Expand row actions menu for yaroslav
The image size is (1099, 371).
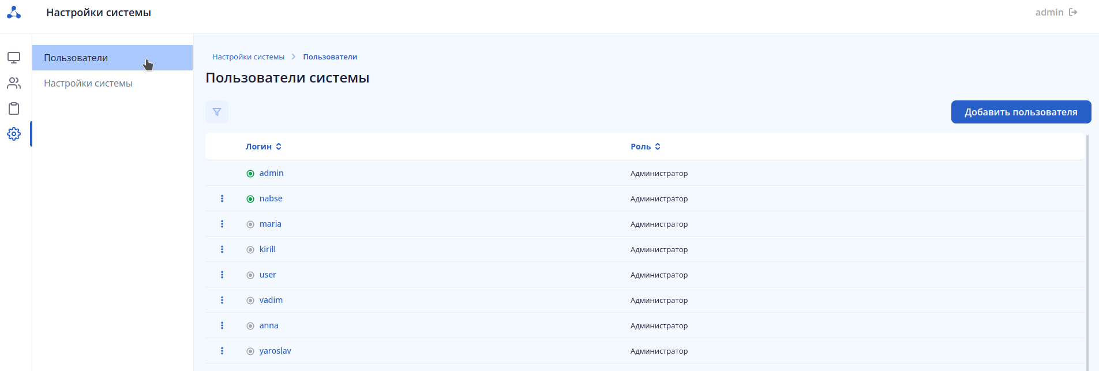222,351
